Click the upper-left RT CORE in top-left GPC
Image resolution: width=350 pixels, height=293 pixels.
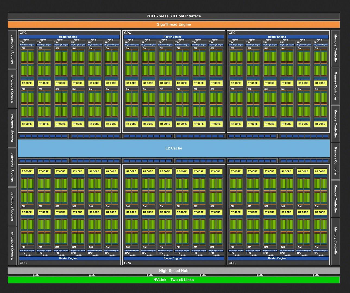click(x=27, y=83)
